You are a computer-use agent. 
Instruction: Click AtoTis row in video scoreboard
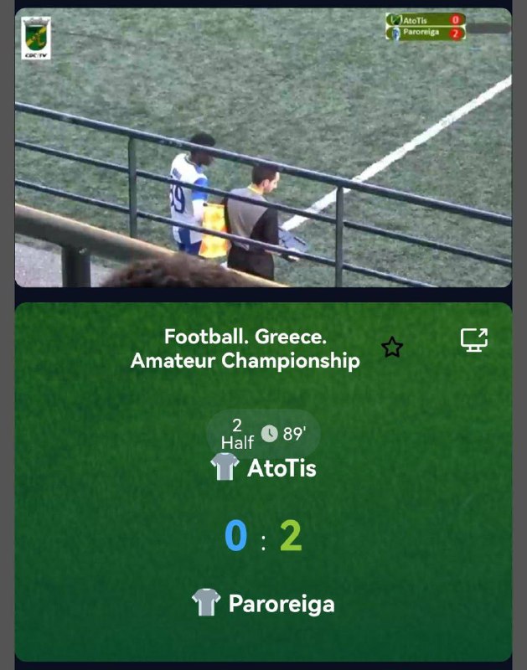tap(426, 19)
